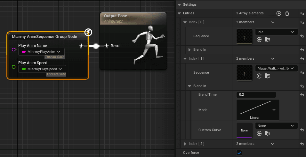
Task: Collapse the Entries array row
Action: [179, 13]
